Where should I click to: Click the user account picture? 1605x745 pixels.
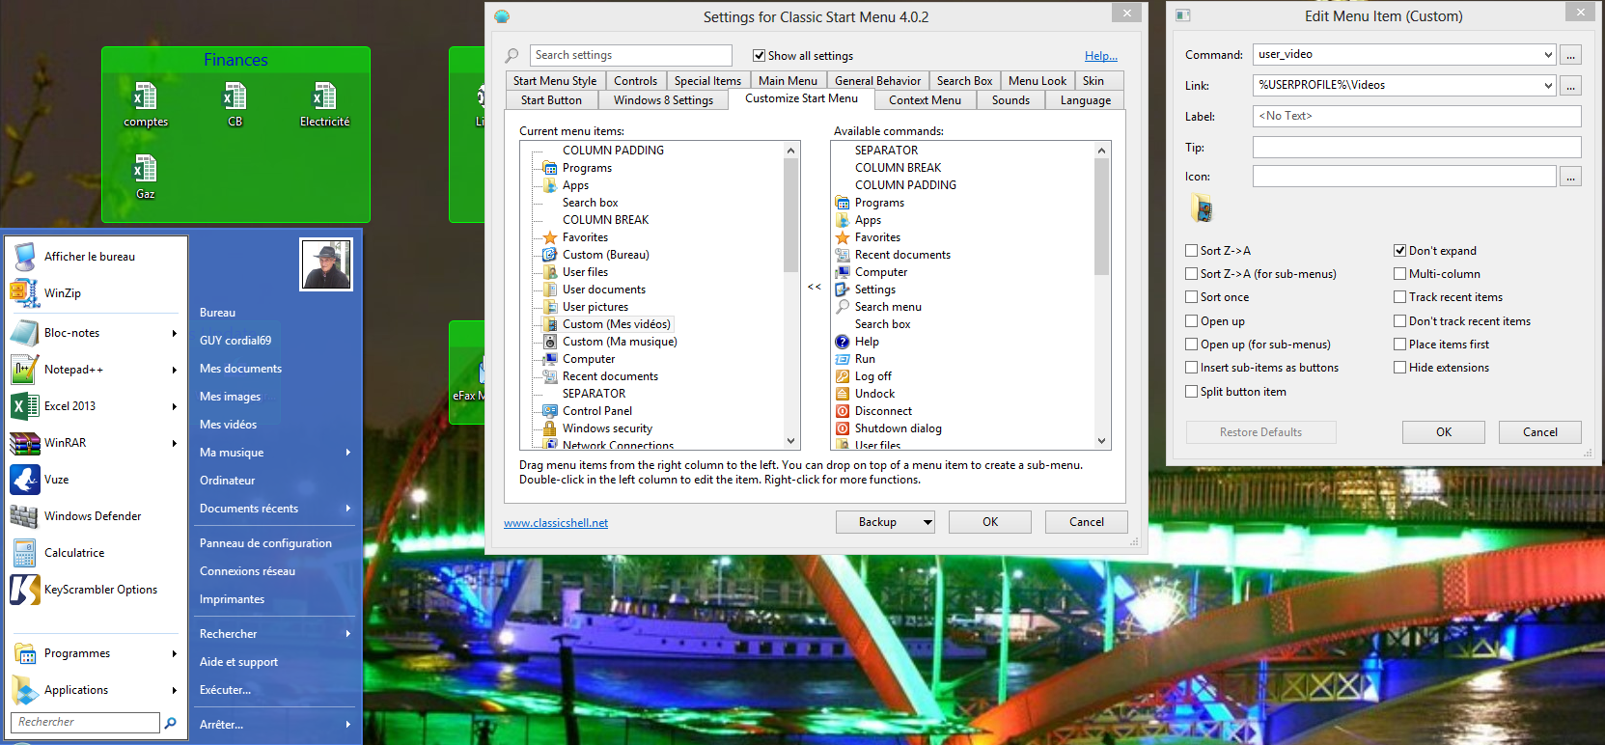coord(326,264)
